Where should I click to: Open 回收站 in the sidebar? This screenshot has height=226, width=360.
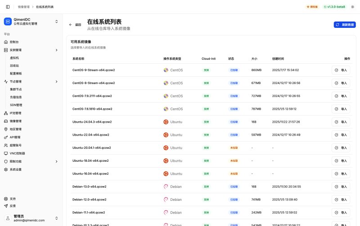14,66
